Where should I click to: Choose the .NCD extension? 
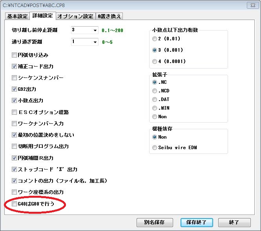tap(155, 91)
